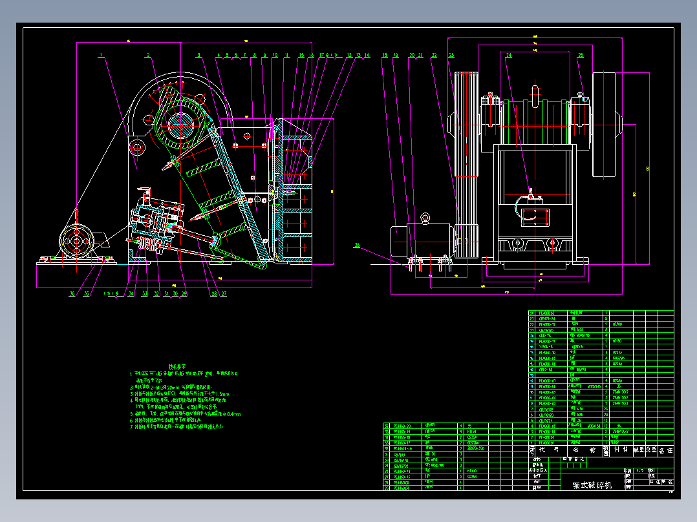Click balloon number 2 above the side view
Viewport: 697px width, 522px height.
(148, 55)
